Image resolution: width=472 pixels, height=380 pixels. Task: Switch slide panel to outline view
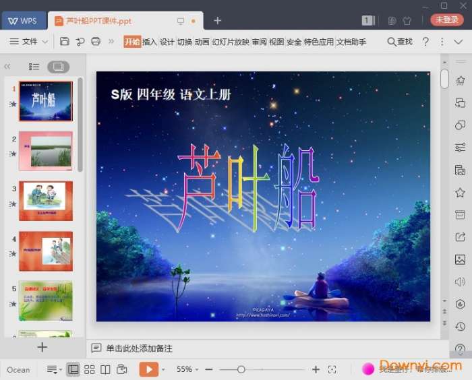tap(34, 67)
